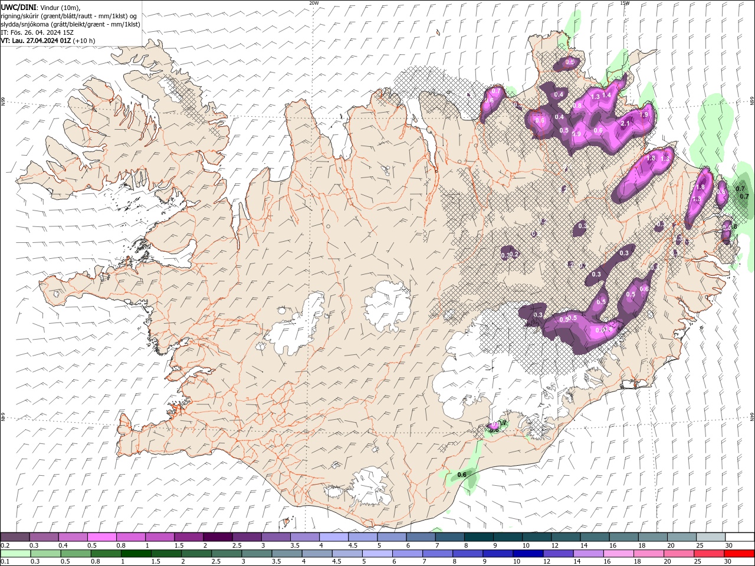Click the lower legend bright red swatch starting at 30
The width and height of the screenshot is (755, 566).
[738, 554]
